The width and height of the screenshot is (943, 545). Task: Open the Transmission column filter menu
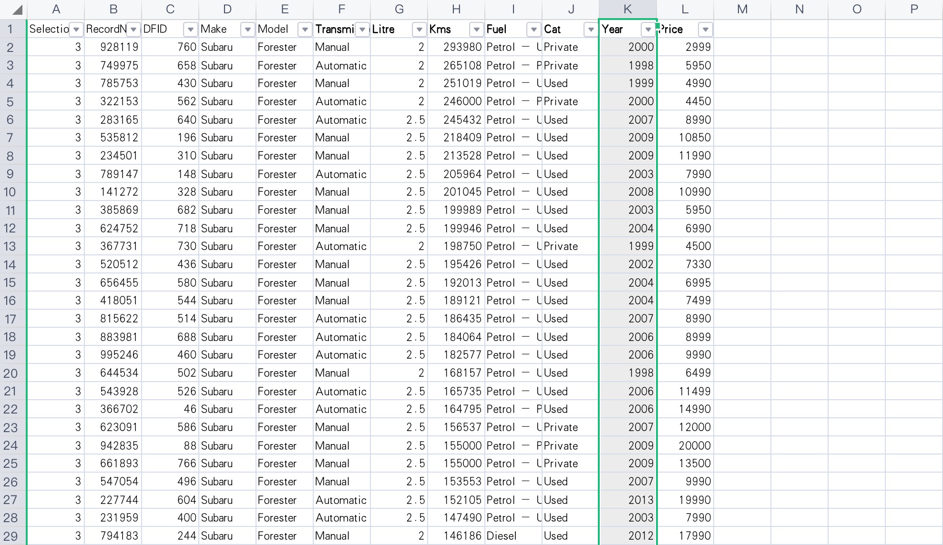(362, 29)
